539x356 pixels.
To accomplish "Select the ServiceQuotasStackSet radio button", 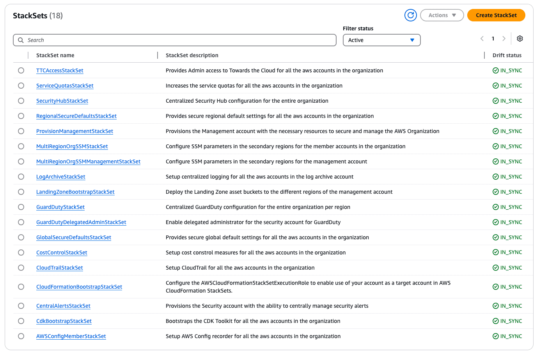I will (x=21, y=86).
